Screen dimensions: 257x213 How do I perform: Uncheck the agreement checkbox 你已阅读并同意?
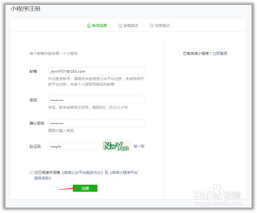point(31,172)
